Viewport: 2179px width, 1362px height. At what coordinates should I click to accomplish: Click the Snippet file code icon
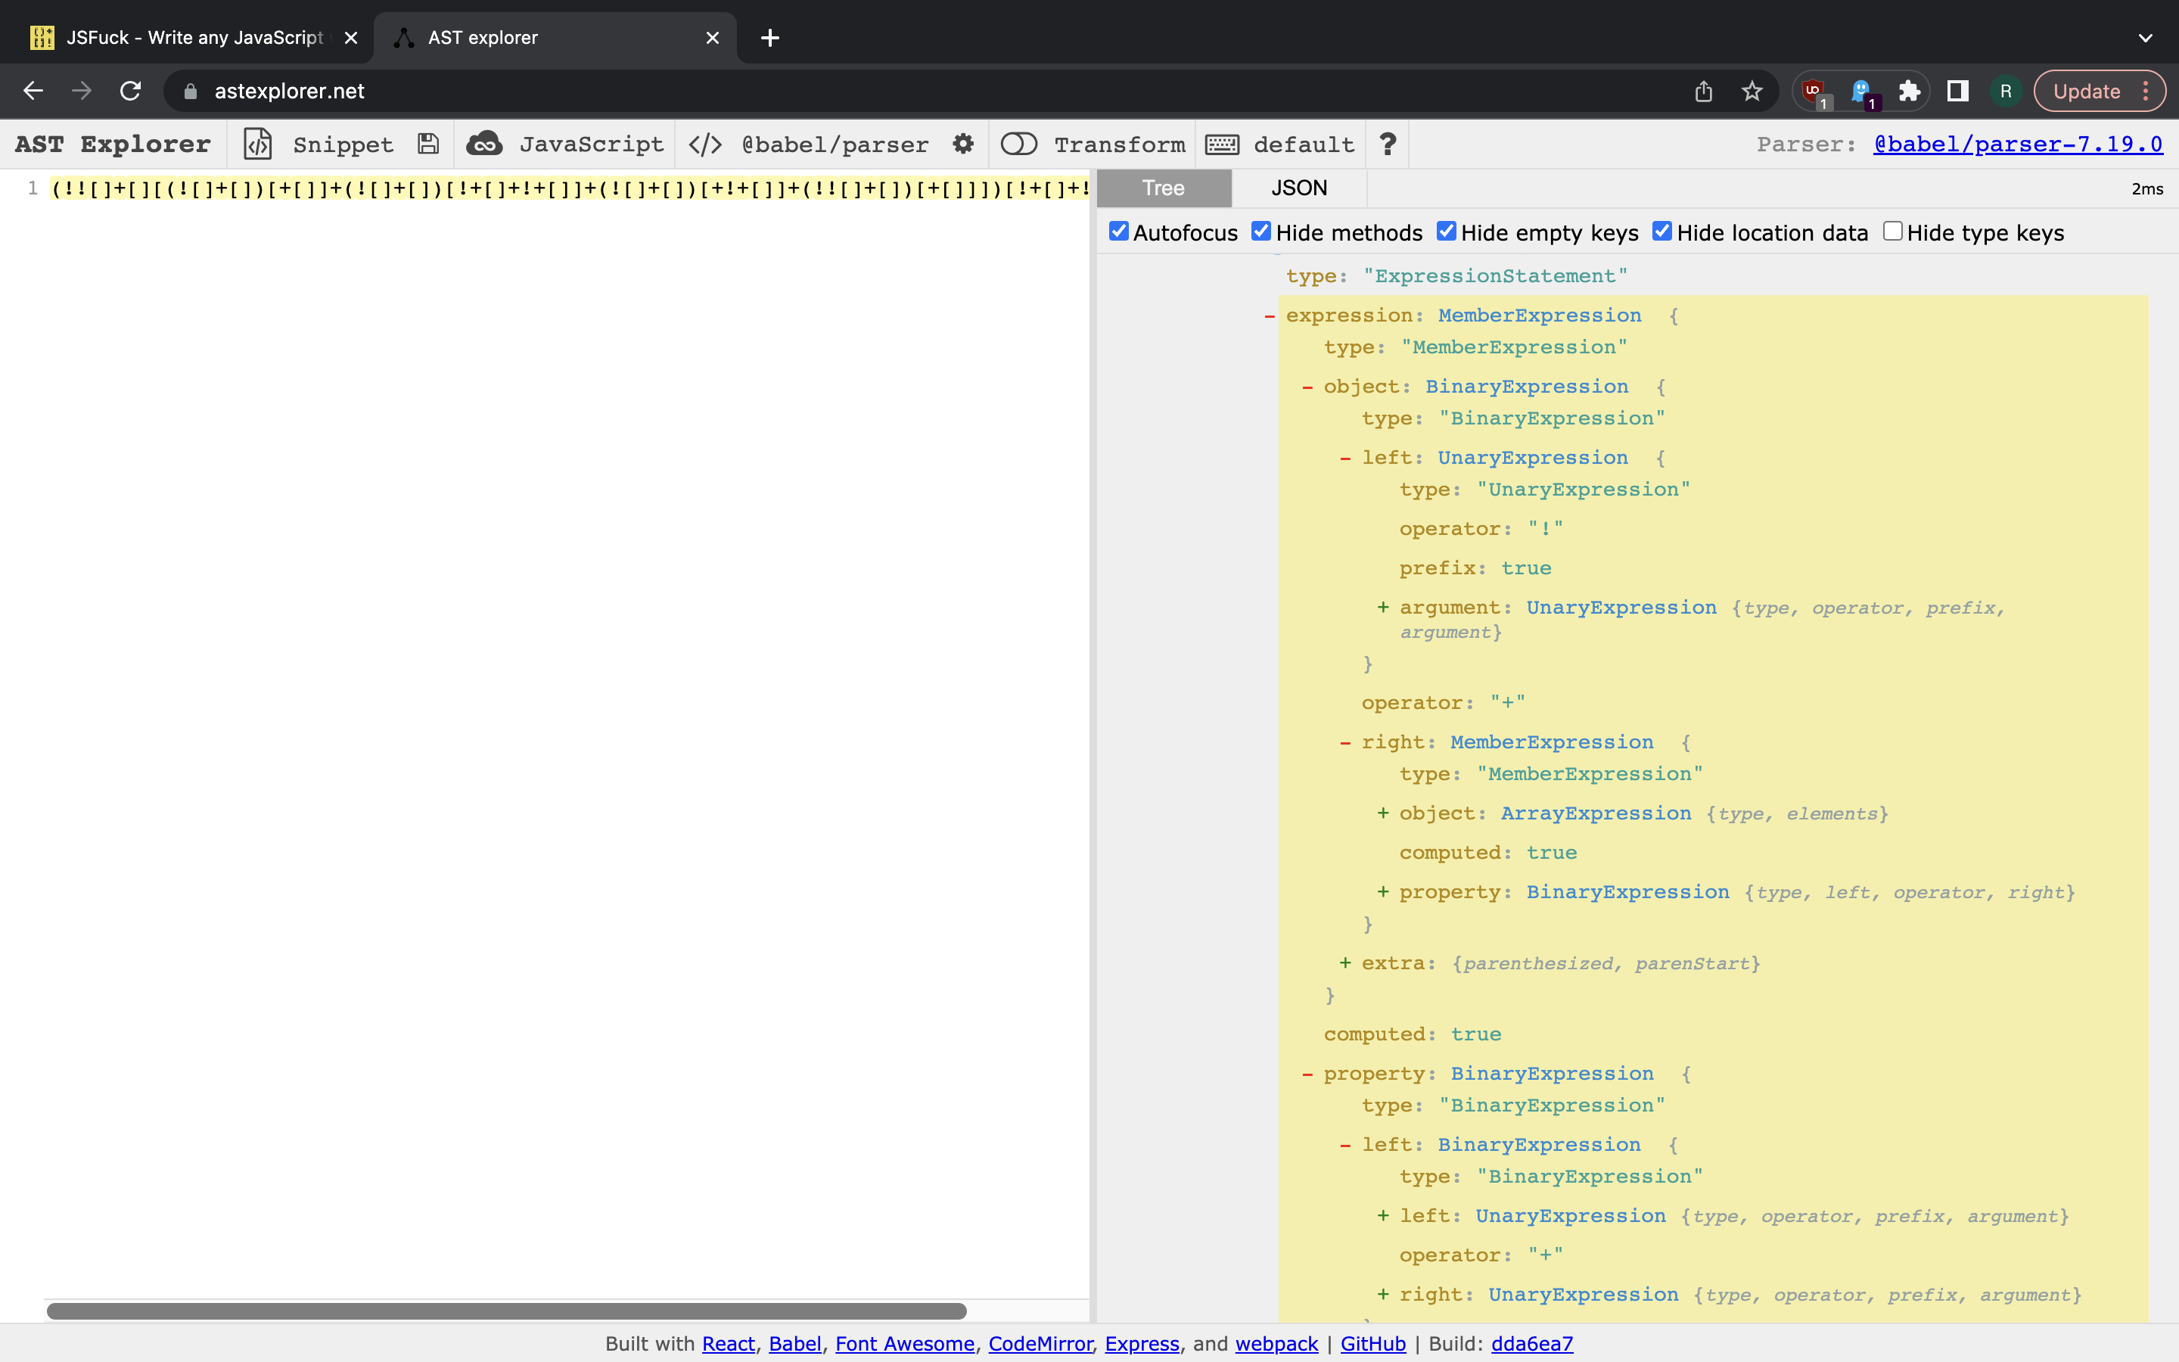pyautogui.click(x=259, y=144)
